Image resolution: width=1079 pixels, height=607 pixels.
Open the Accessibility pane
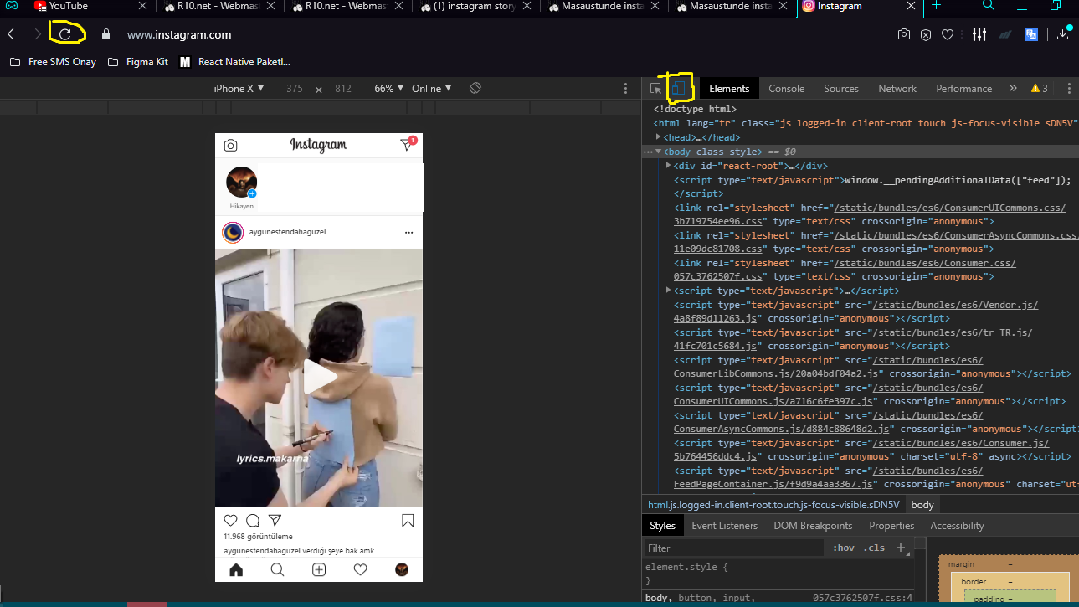pos(957,526)
